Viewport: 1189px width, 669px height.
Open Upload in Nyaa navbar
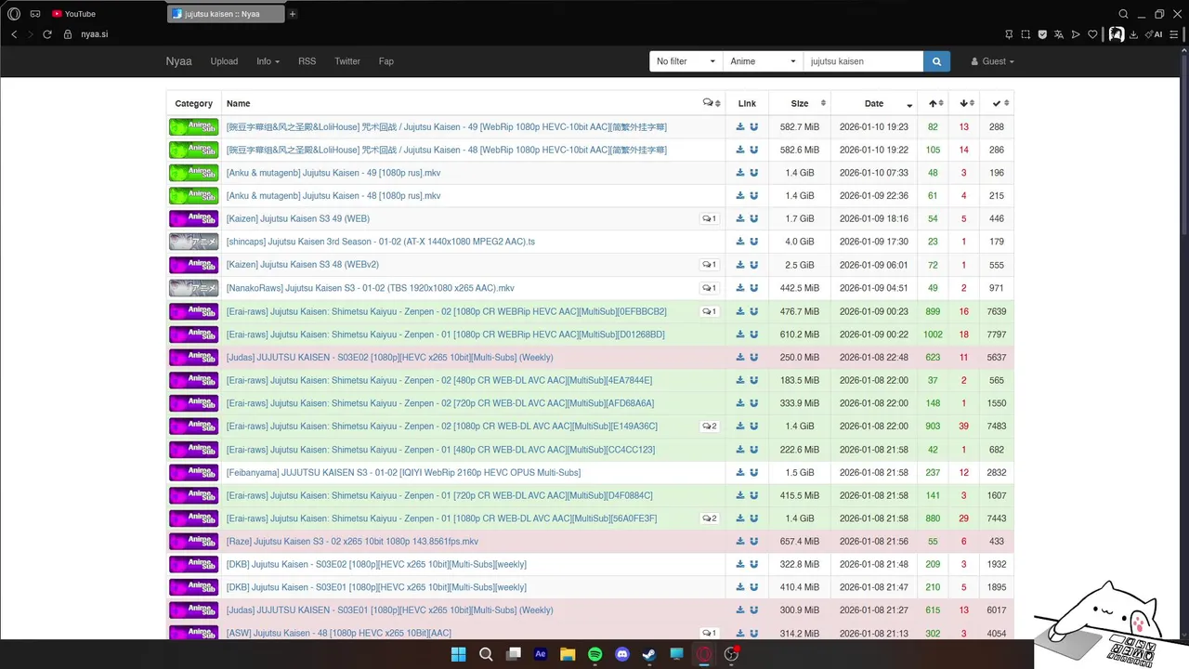coord(224,61)
